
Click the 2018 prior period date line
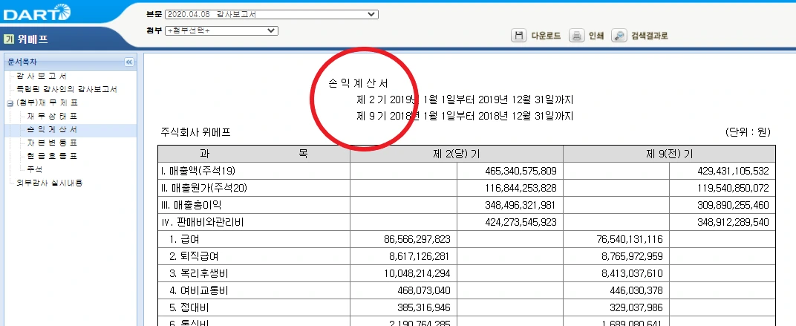click(465, 117)
